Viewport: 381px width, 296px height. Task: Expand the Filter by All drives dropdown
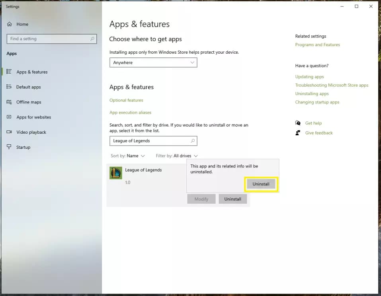click(x=177, y=156)
